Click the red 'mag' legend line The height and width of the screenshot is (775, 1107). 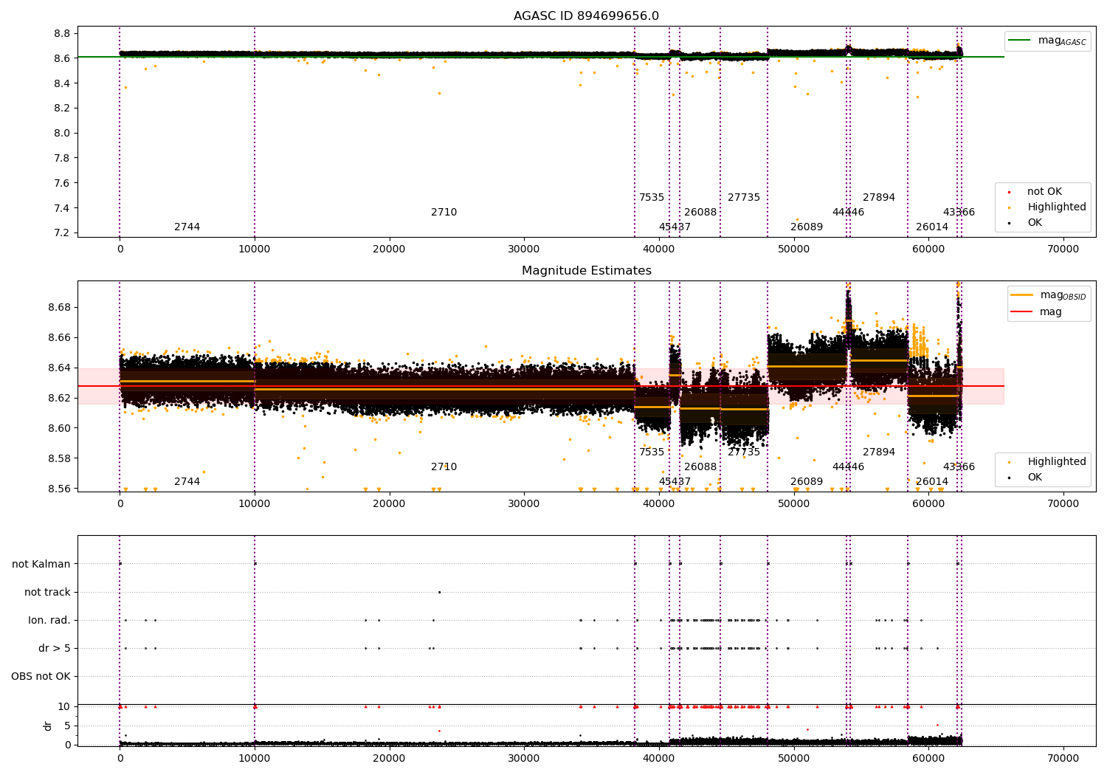[1022, 312]
